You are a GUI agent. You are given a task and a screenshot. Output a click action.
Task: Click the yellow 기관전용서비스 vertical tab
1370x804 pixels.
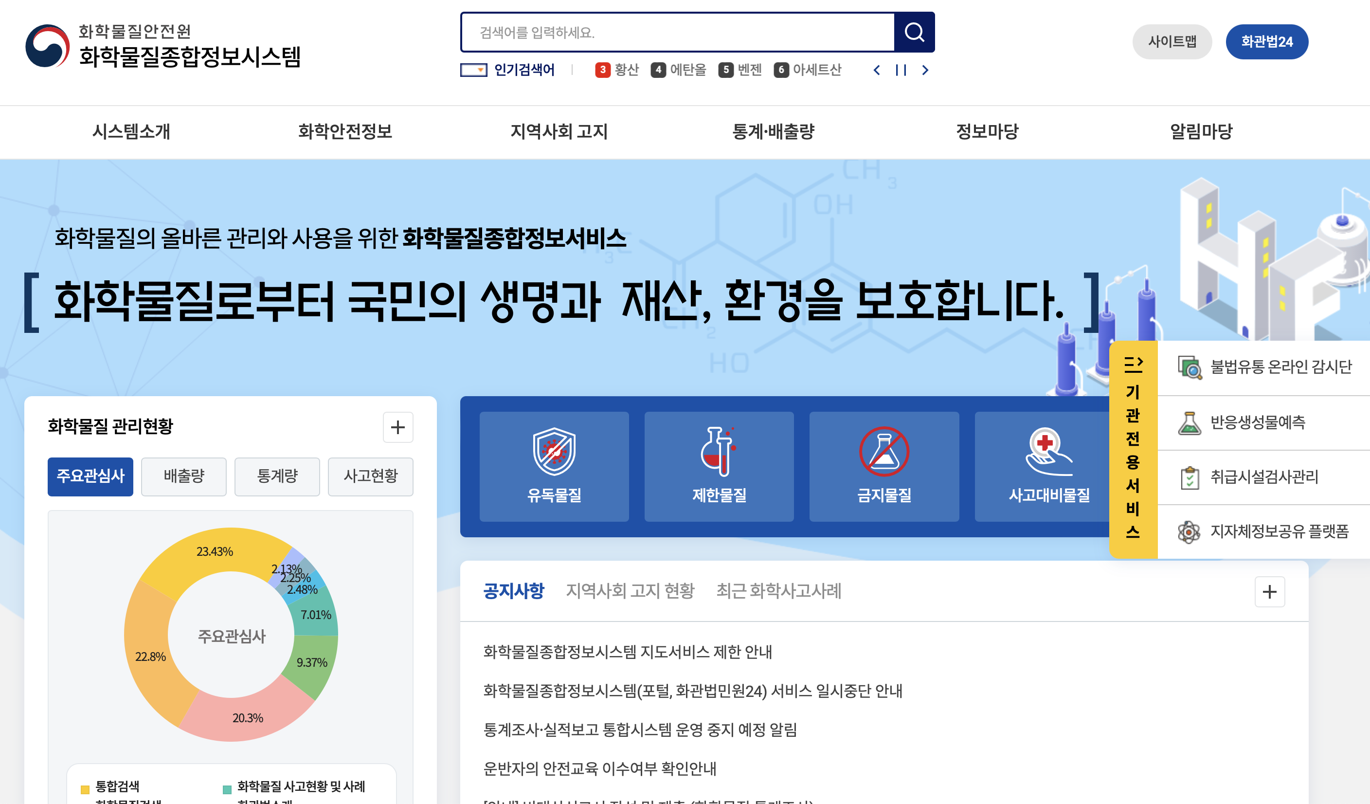(1133, 450)
